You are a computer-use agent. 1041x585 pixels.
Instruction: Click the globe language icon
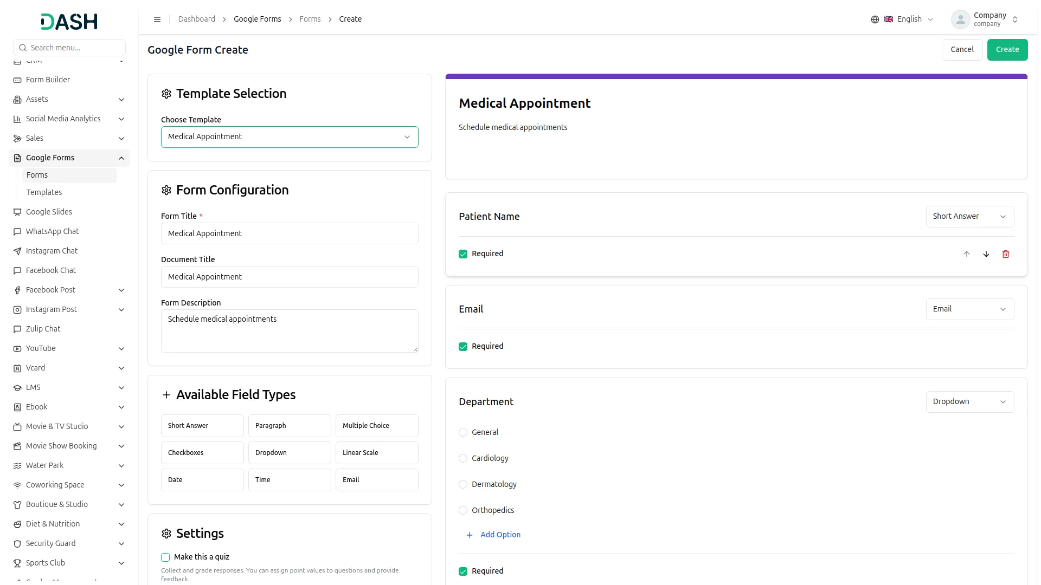(875, 19)
